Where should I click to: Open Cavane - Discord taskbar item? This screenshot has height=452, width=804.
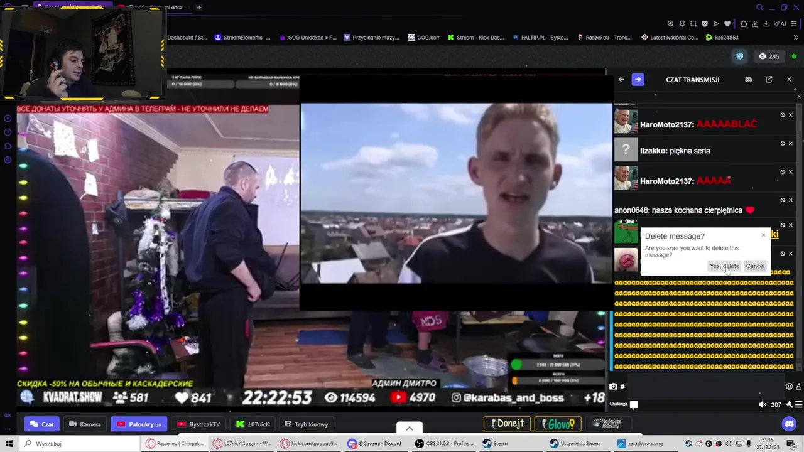(x=376, y=444)
